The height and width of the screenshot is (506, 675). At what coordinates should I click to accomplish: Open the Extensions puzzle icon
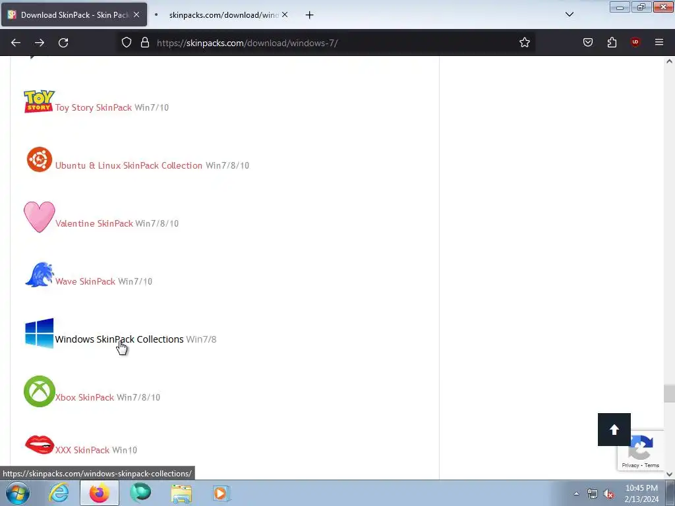pyautogui.click(x=612, y=43)
